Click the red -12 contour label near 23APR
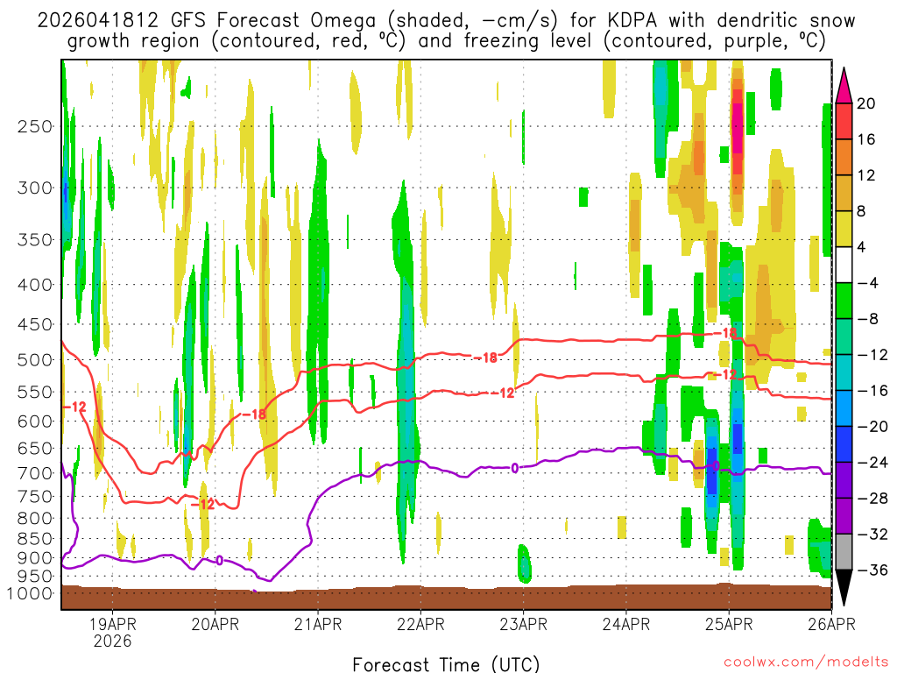Image resolution: width=897 pixels, height=673 pixels. pyautogui.click(x=503, y=393)
